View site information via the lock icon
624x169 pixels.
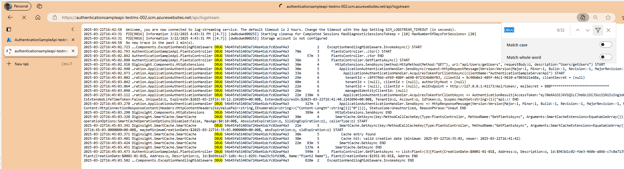pyautogui.click(x=55, y=17)
